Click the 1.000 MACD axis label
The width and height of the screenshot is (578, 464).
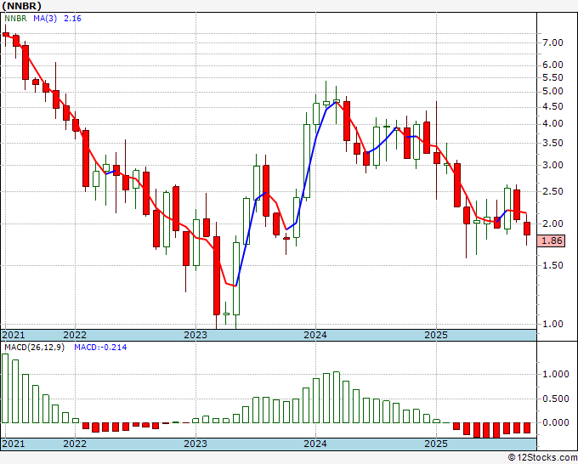pos(556,375)
